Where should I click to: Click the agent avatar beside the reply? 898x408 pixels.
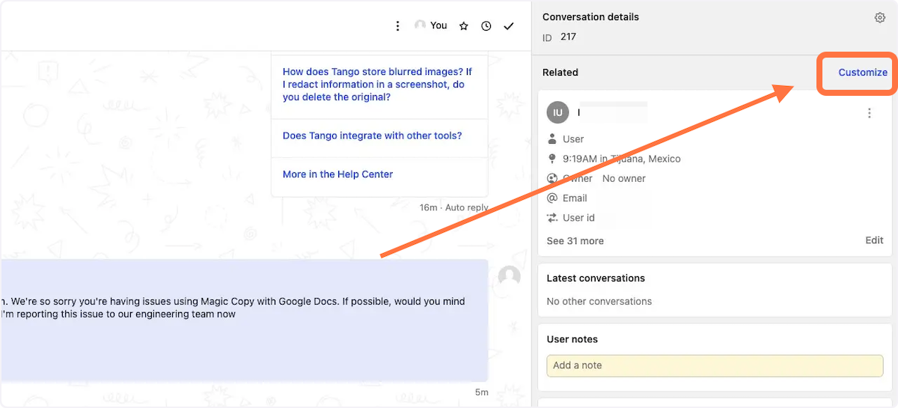(509, 276)
